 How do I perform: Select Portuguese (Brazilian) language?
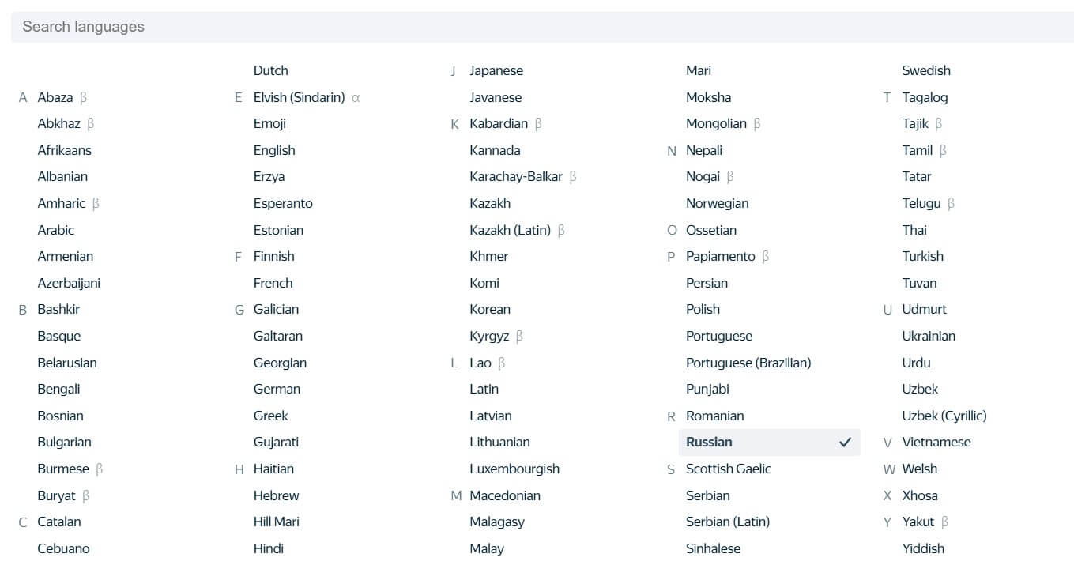[x=748, y=363]
